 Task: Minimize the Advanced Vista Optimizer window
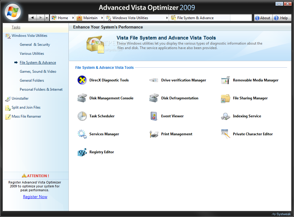(279, 4)
